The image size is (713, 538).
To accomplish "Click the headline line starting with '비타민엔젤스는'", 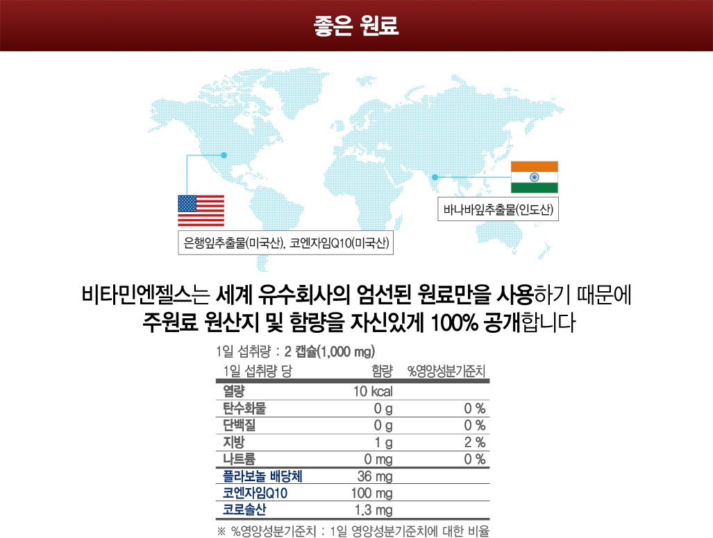I will 357,295.
